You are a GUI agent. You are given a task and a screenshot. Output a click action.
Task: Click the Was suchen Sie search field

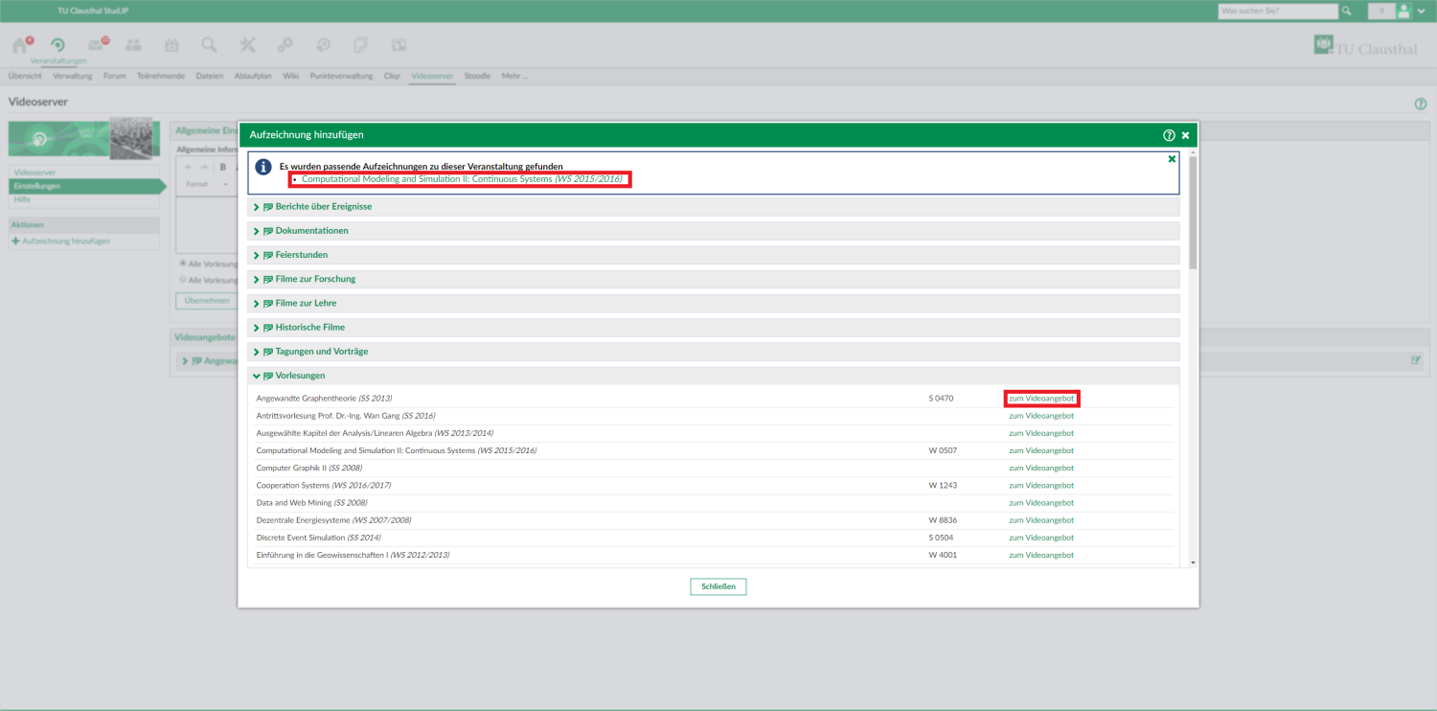click(x=1277, y=11)
